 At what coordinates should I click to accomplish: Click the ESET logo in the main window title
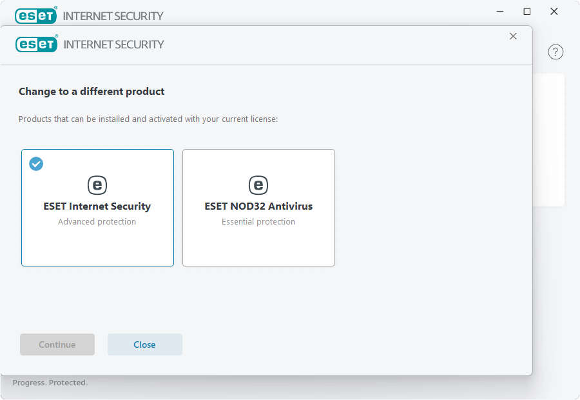click(37, 15)
